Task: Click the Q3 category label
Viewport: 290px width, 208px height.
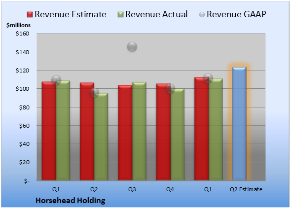Action: (x=132, y=189)
